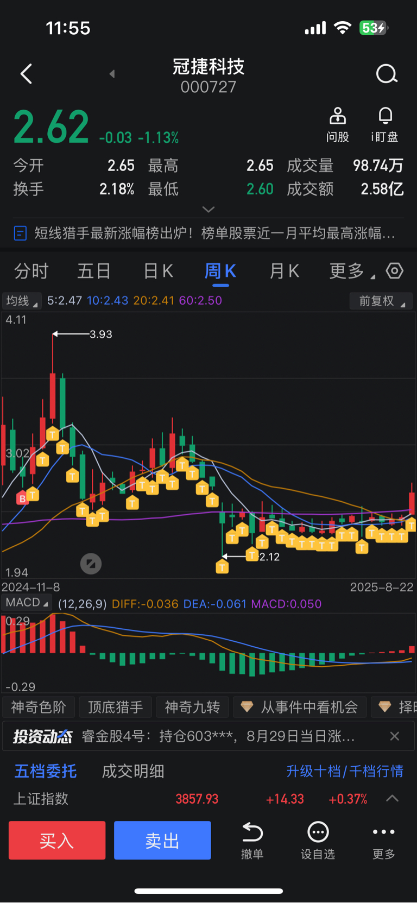This screenshot has height=903, width=417.
Task: Select the 周K tab
Action: (220, 271)
